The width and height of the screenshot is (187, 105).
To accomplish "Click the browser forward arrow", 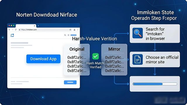I will [13, 30].
